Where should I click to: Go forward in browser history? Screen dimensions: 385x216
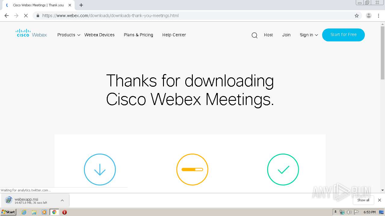coord(16,16)
